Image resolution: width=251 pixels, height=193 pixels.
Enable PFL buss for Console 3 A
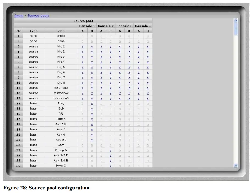point(120,114)
